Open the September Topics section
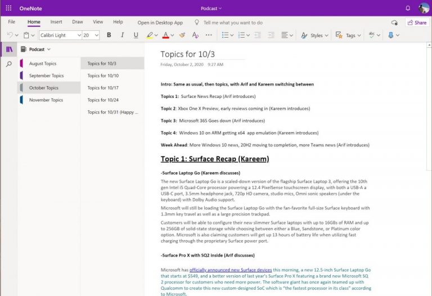 coord(49,75)
